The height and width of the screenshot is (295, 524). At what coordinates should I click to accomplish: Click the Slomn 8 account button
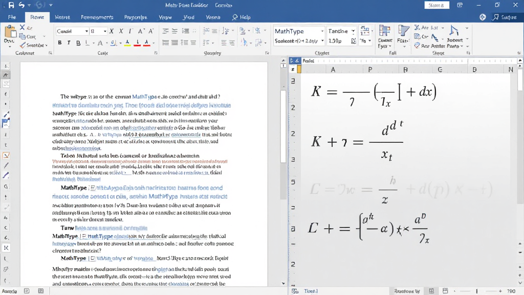pos(437,5)
